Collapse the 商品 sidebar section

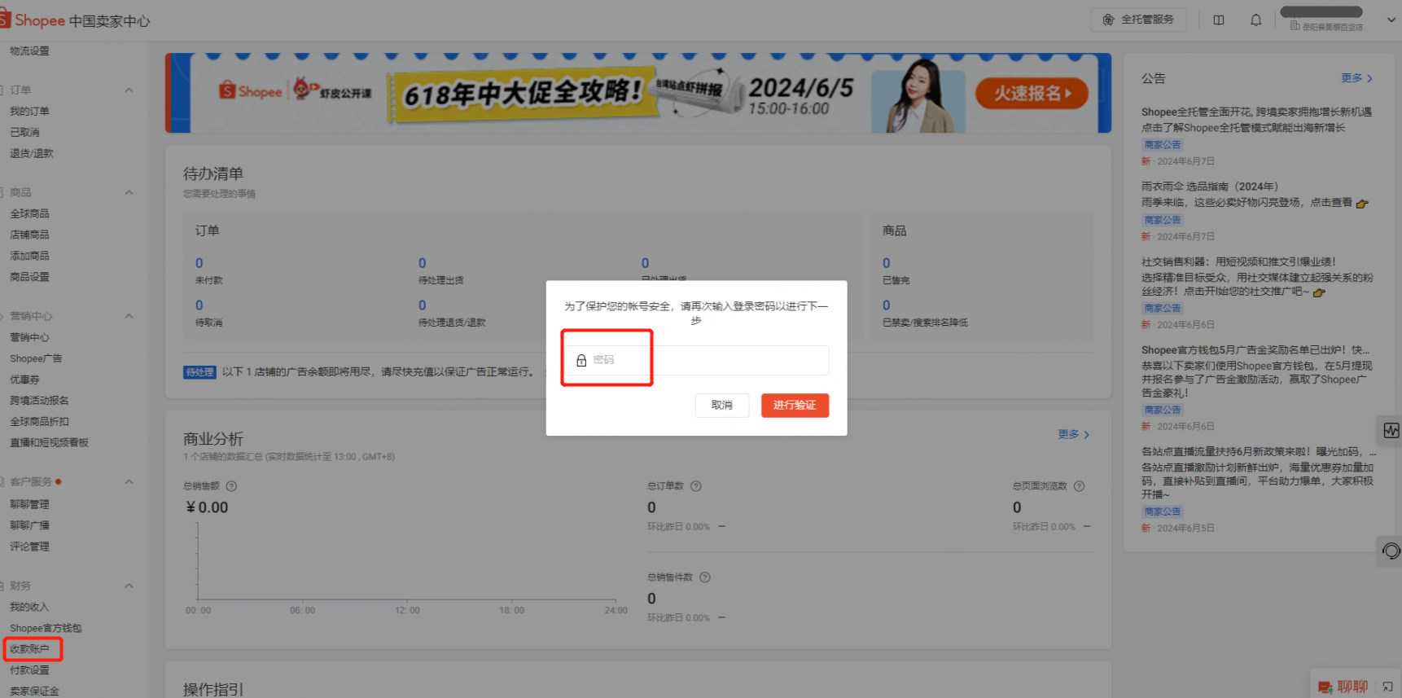click(129, 192)
